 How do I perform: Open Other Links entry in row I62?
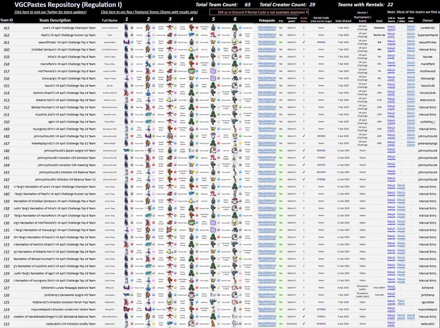[411, 35]
